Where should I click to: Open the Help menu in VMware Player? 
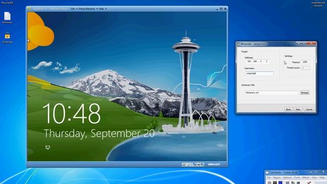click(x=103, y=9)
